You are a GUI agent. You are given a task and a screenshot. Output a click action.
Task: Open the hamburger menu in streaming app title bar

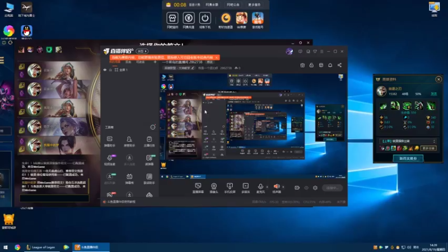pyautogui.click(x=321, y=52)
